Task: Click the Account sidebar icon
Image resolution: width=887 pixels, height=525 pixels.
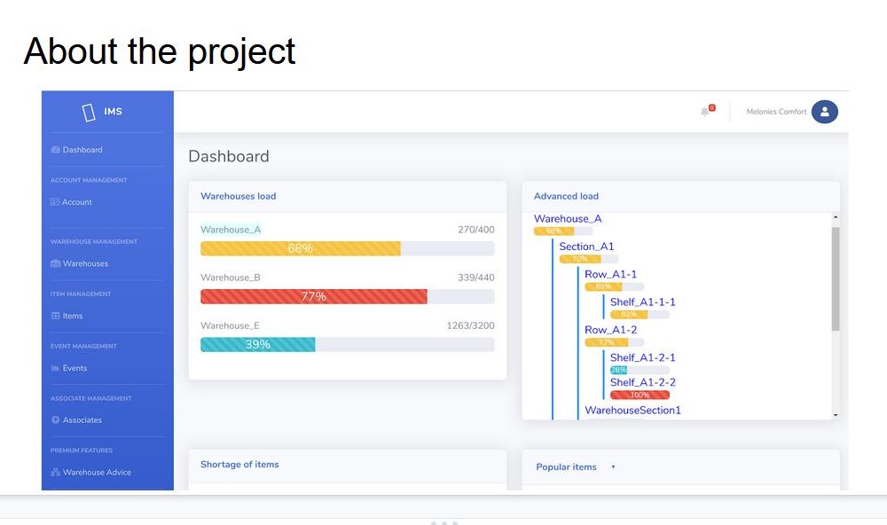Action: pos(55,202)
